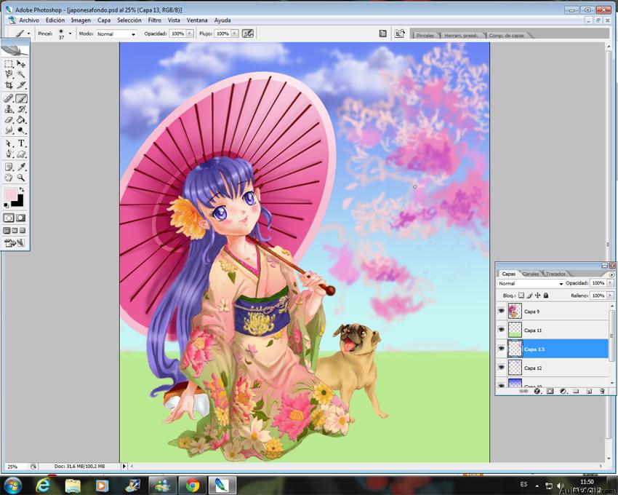
Task: Enable the airbrush option
Action: pos(248,33)
